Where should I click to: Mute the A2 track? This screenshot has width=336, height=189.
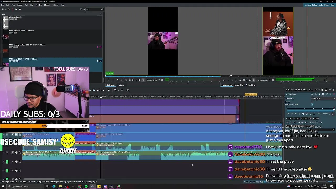coord(16,153)
